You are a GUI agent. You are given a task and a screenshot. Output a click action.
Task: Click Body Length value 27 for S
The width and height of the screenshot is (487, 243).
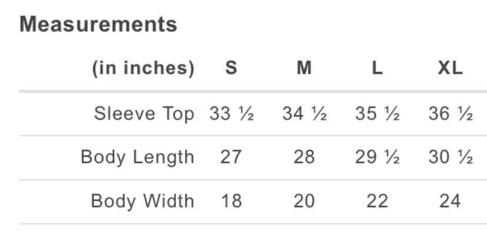231,158
